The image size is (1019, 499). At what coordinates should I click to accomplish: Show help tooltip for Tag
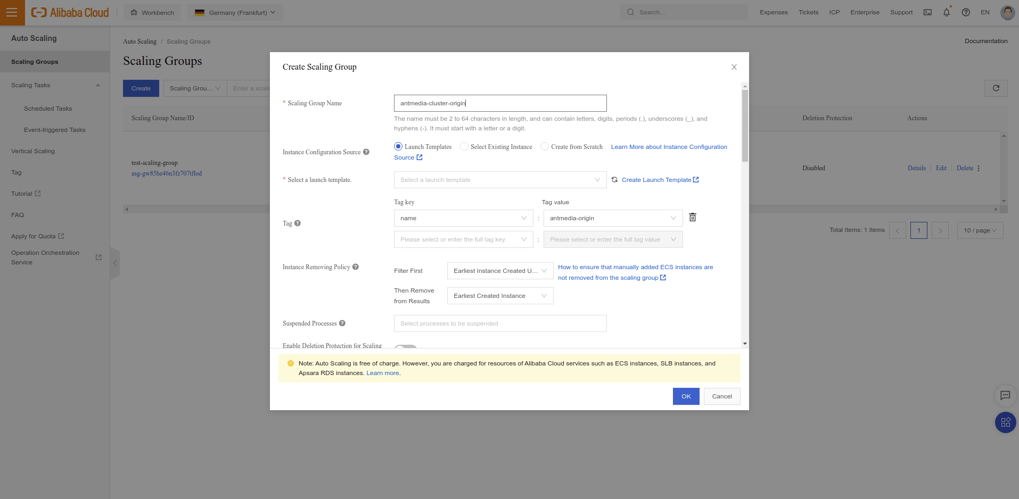pos(298,223)
